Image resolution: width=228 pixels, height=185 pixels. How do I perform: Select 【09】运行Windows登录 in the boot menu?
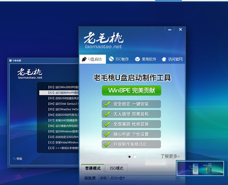click(63, 131)
